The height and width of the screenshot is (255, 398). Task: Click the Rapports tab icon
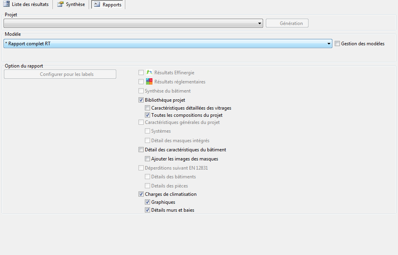[97, 4]
